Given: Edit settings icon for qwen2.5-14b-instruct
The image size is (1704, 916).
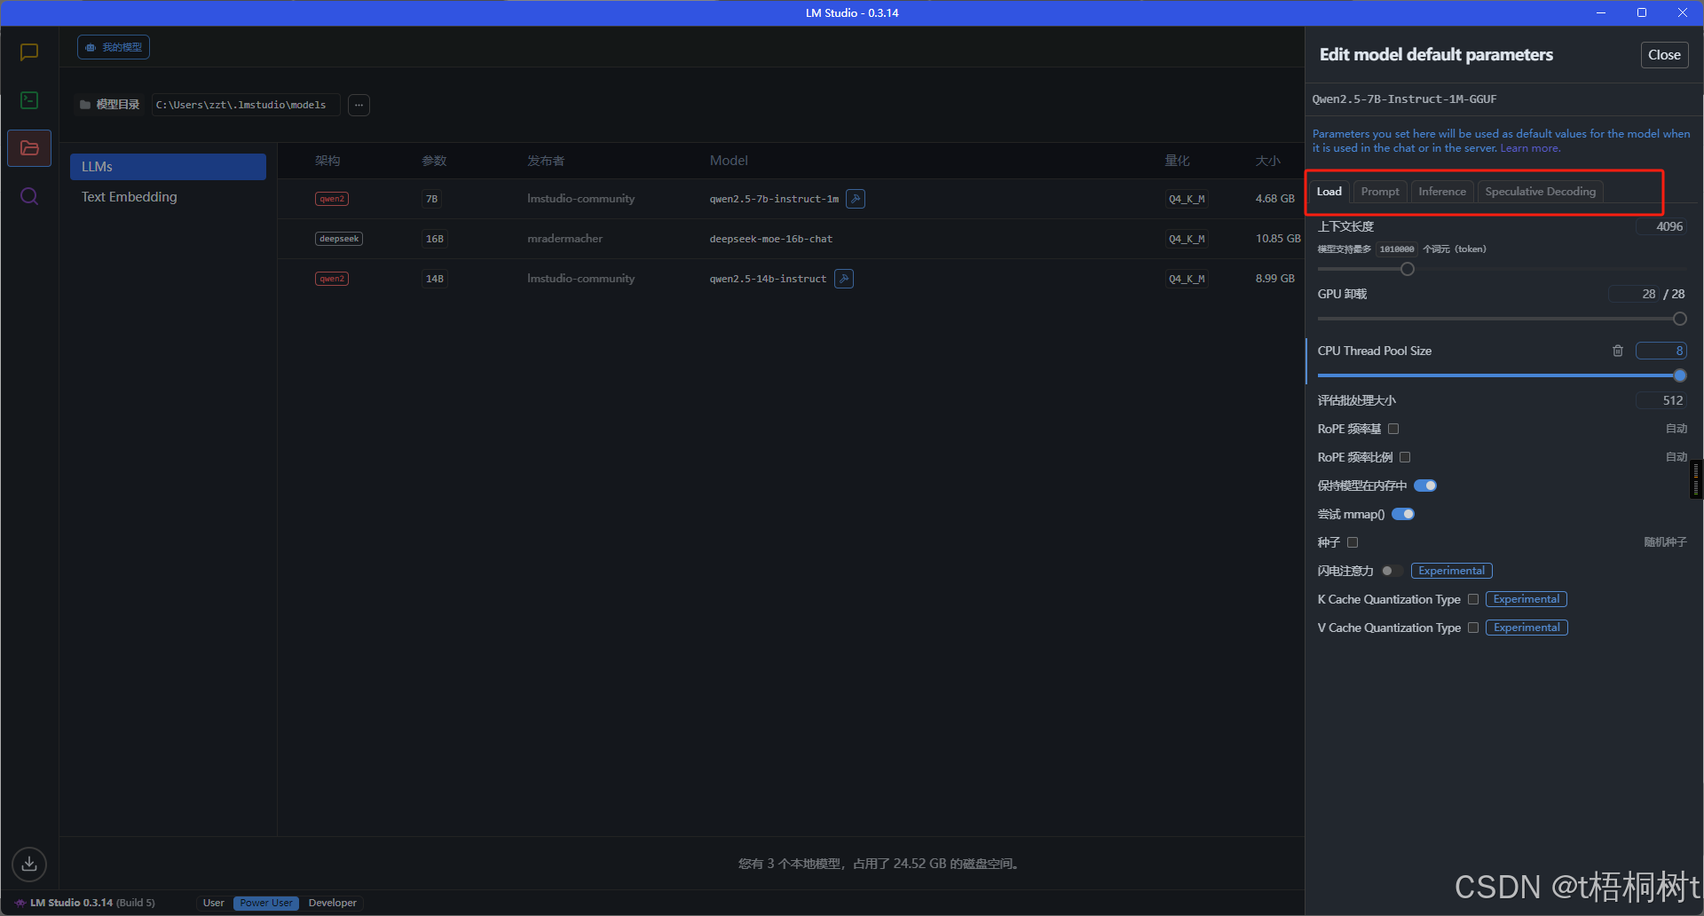Looking at the screenshot, I should [844, 279].
